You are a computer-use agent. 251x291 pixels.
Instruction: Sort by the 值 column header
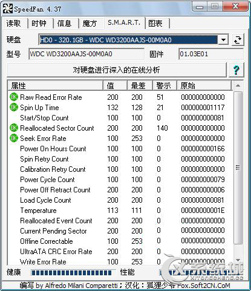pyautogui.click(x=115, y=85)
